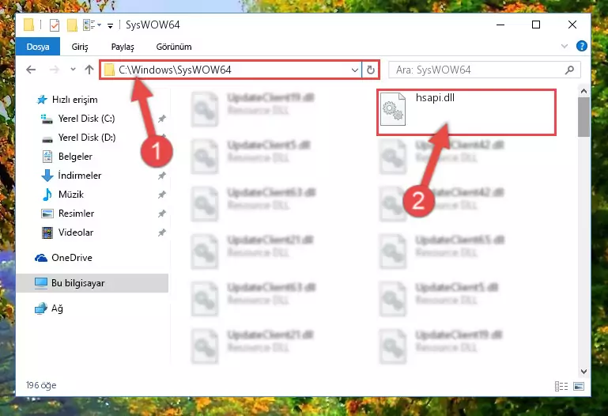Click the hsapi.dll file name
This screenshot has height=416, width=608.
(x=435, y=98)
